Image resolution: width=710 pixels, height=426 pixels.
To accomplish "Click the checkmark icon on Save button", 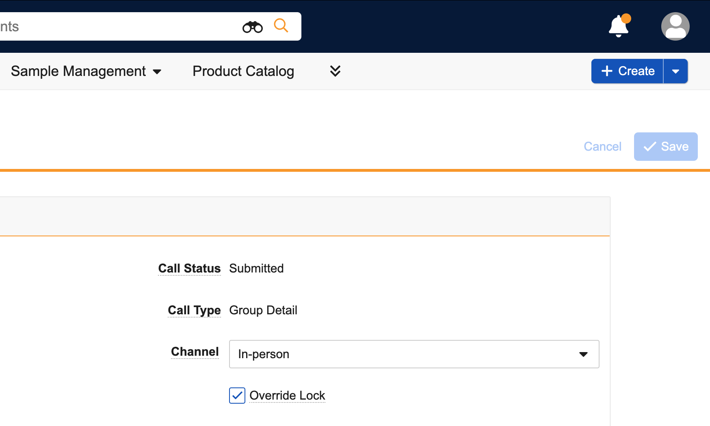I will coord(650,147).
